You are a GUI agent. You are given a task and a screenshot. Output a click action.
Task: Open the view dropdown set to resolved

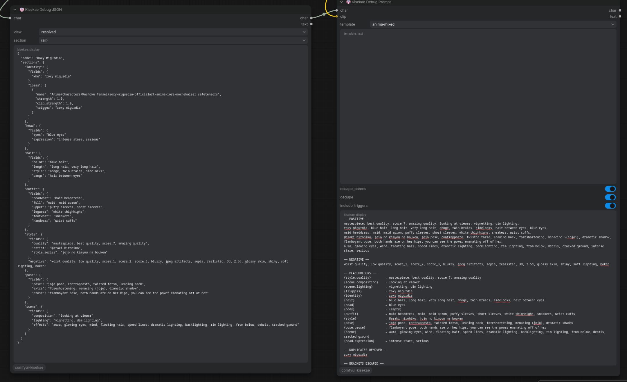(173, 32)
